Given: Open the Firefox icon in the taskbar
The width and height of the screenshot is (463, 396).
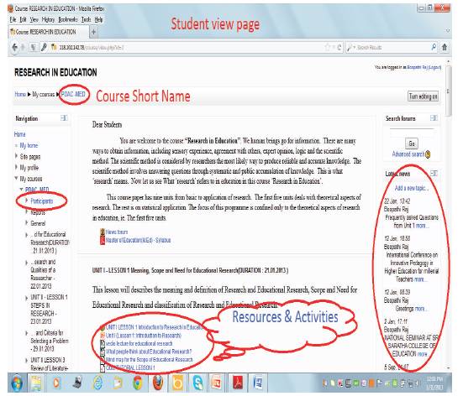Looking at the screenshot, I should coord(158,383).
